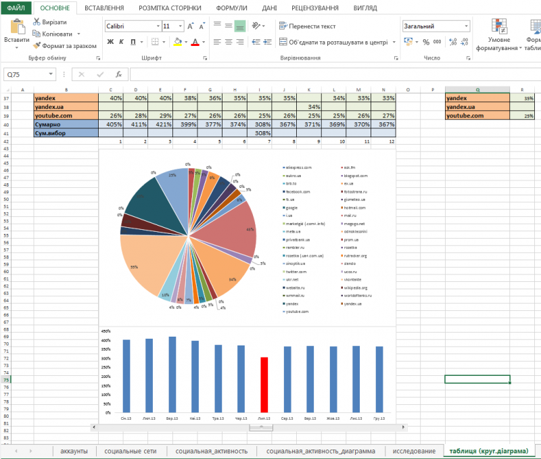Viewport: 541px width, 459px height.
Task: Click the fill color bucket icon
Action: pyautogui.click(x=177, y=42)
